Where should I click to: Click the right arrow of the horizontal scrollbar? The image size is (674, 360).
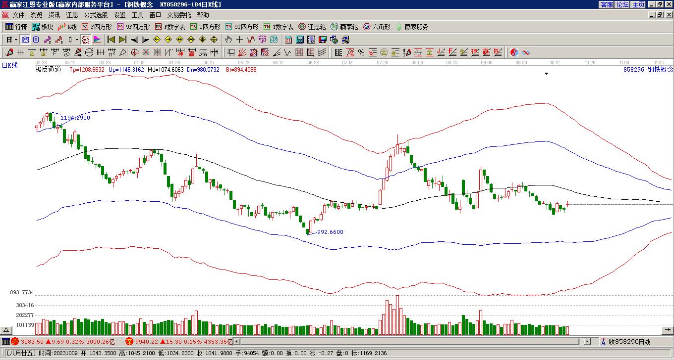(x=588, y=341)
